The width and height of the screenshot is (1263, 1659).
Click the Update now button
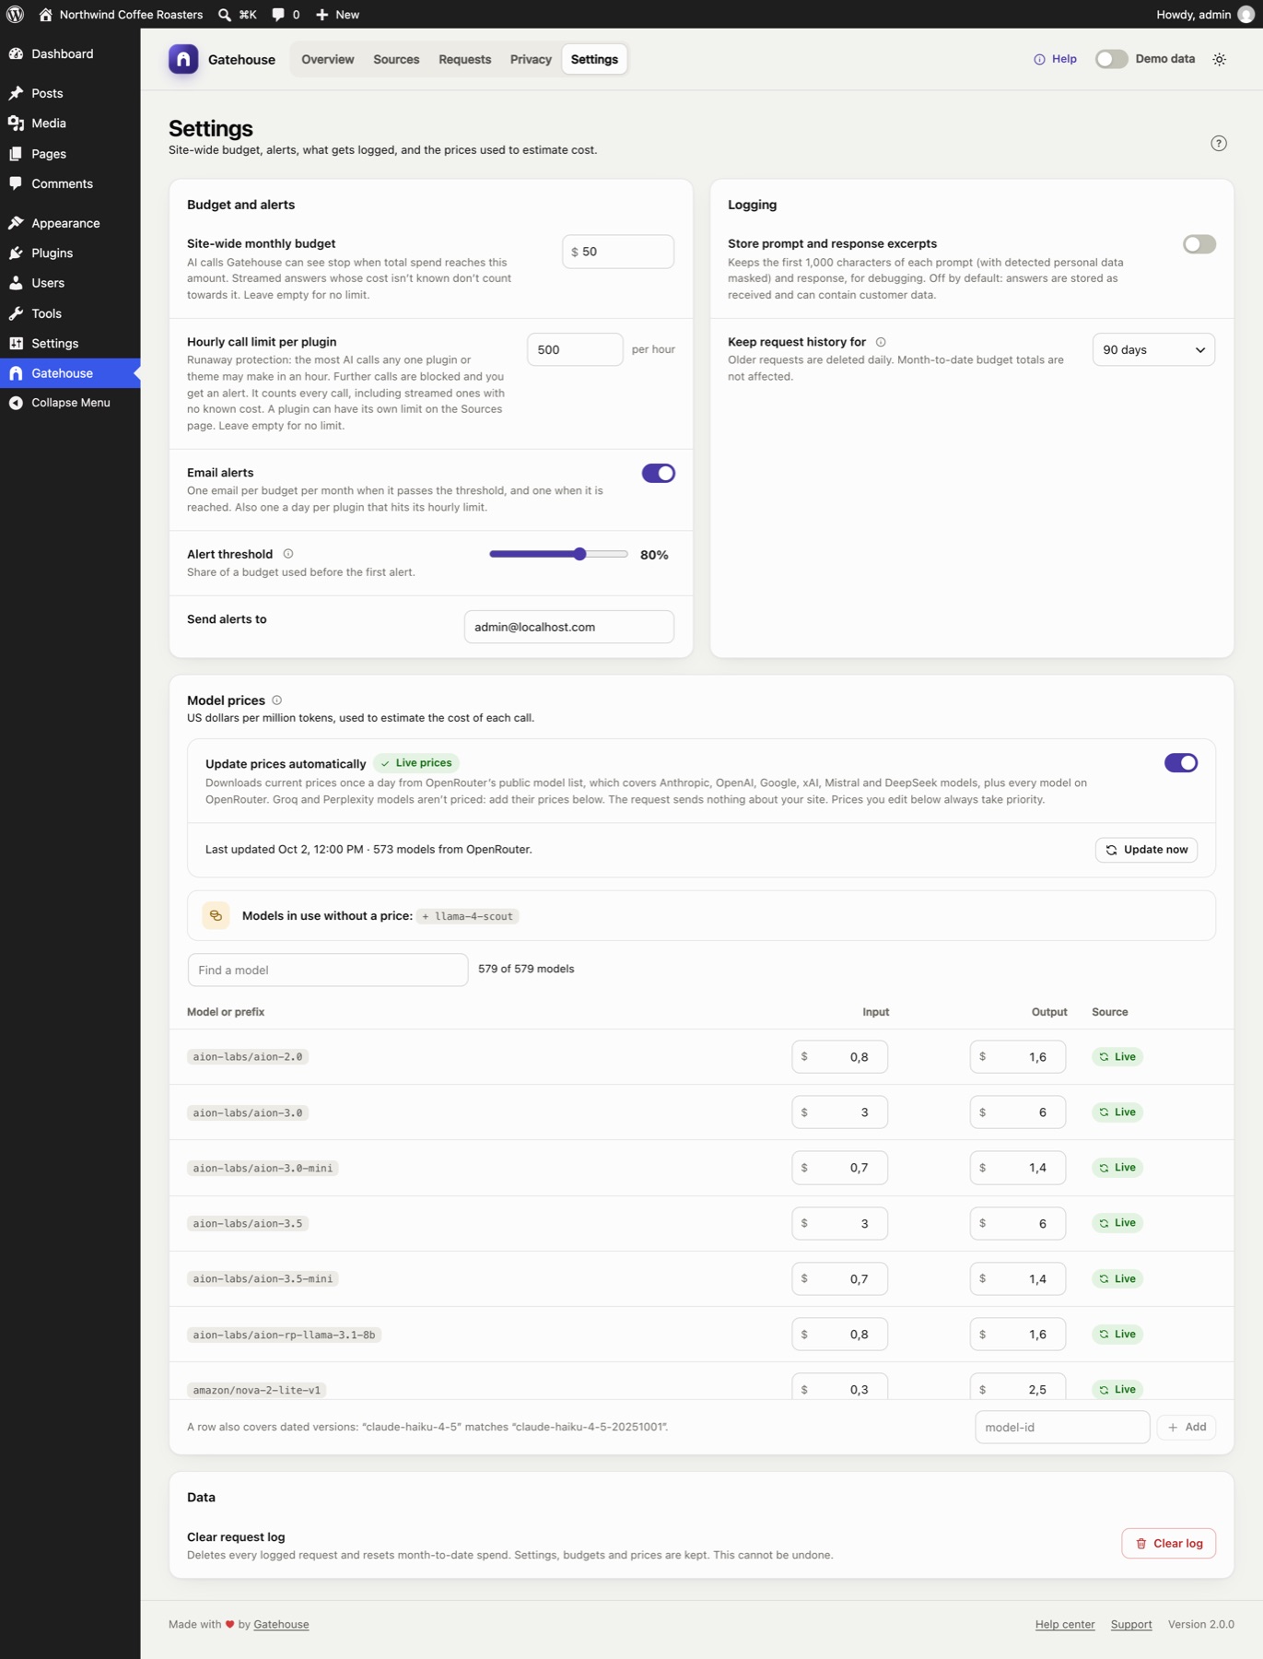pos(1146,850)
